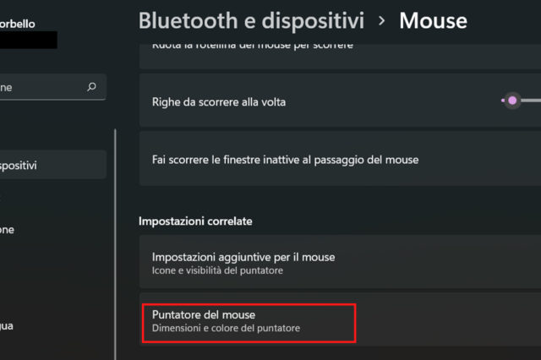Go back to Bluetooth e dispositivi breadcrumb
Screen dimensions: 541x360
point(251,19)
